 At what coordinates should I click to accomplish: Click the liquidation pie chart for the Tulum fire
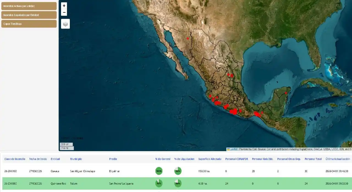coord(178,183)
